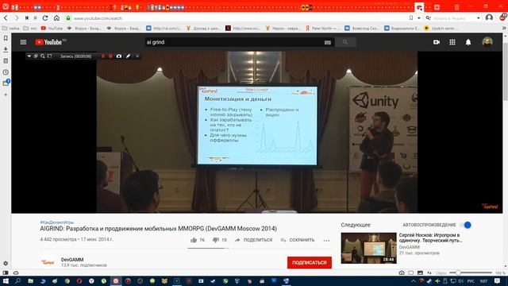The width and height of the screenshot is (508, 286).
Task: Click the red ПОДПИСАТЬСЯ subscribe button
Action: [310, 263]
